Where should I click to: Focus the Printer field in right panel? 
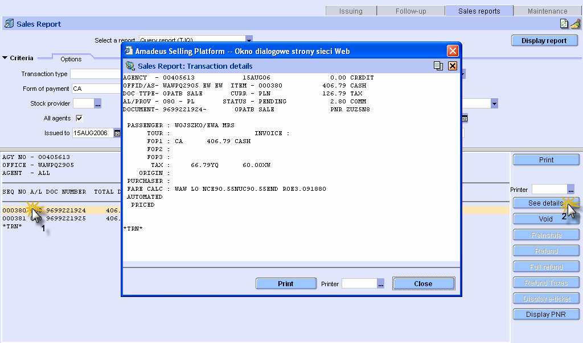tap(549, 190)
